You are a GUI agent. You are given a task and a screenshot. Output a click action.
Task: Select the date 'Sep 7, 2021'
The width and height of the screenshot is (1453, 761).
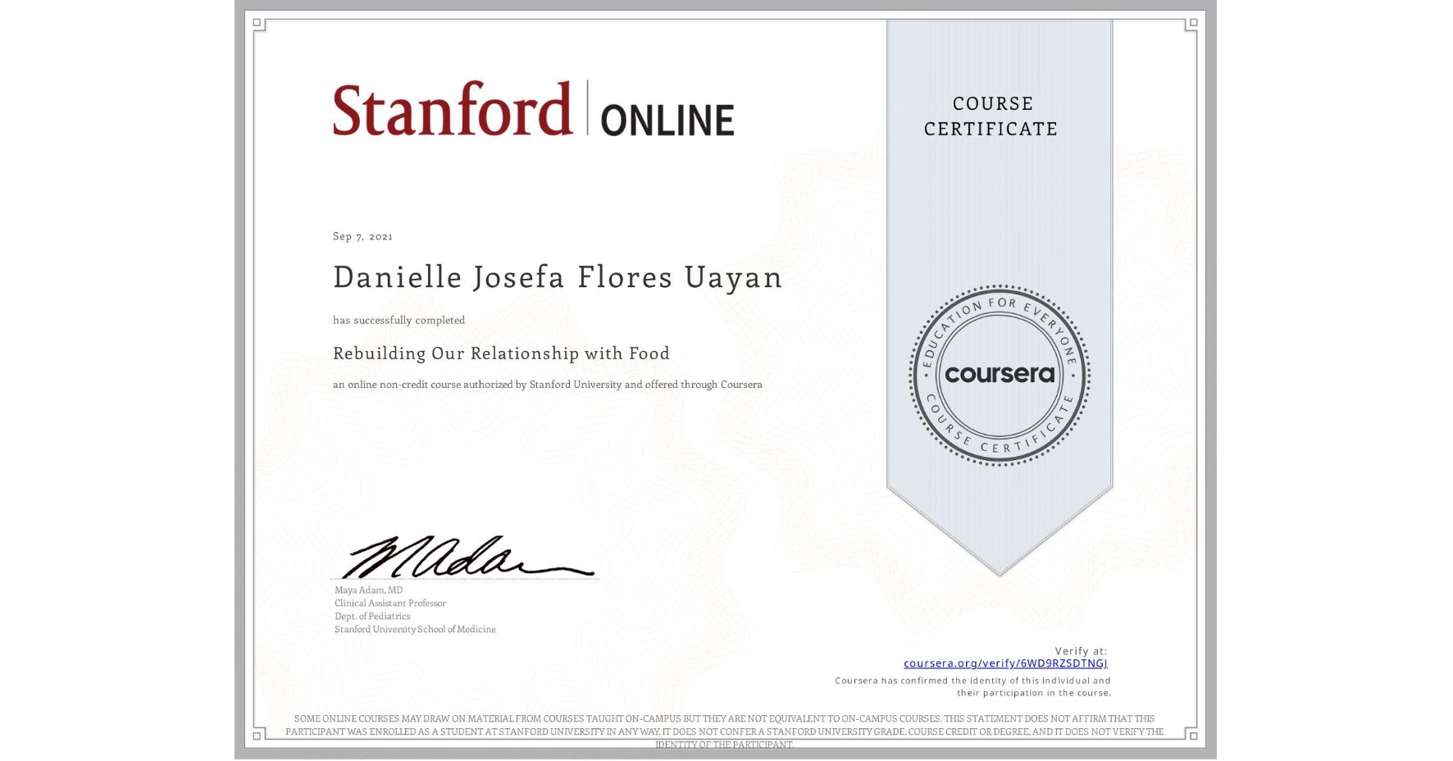click(x=362, y=236)
